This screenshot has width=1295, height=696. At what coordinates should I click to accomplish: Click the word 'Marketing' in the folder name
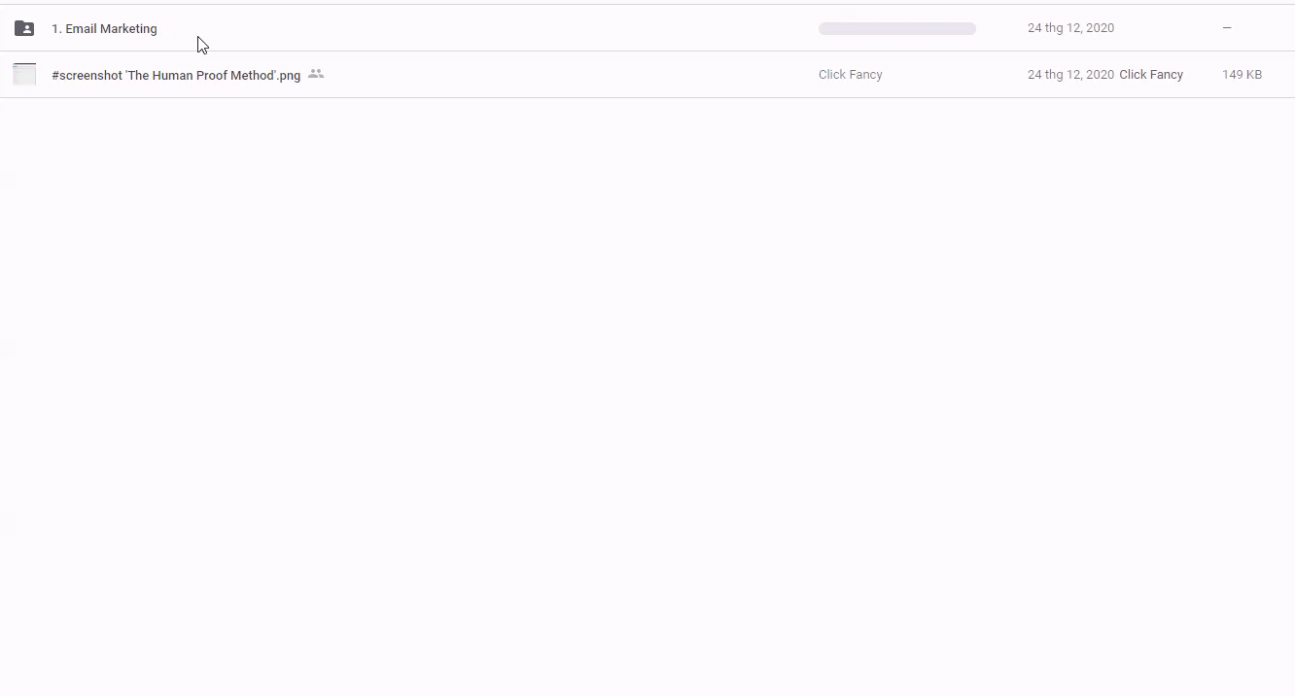coord(128,29)
